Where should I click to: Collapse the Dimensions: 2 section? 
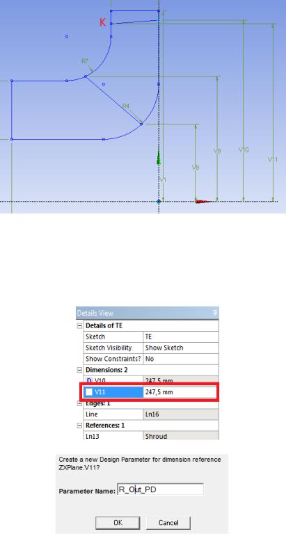79,370
